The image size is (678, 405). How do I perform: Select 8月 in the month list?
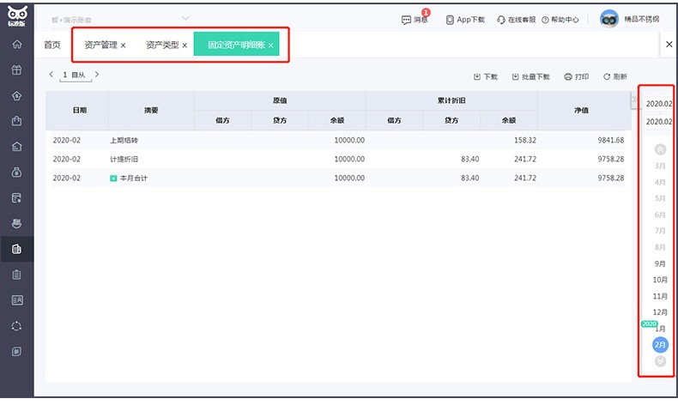660,247
